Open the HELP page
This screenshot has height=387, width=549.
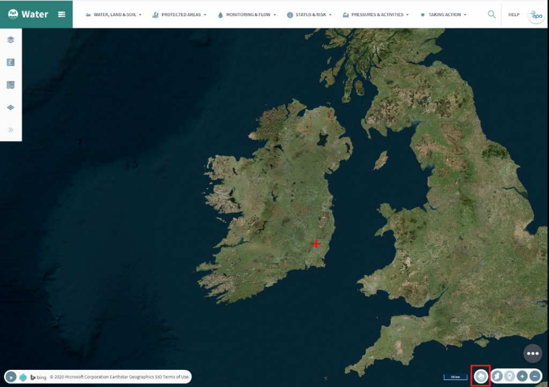pyautogui.click(x=514, y=14)
